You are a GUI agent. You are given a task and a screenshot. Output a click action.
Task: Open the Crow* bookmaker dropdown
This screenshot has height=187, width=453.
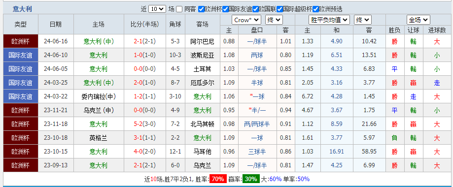click(246, 20)
